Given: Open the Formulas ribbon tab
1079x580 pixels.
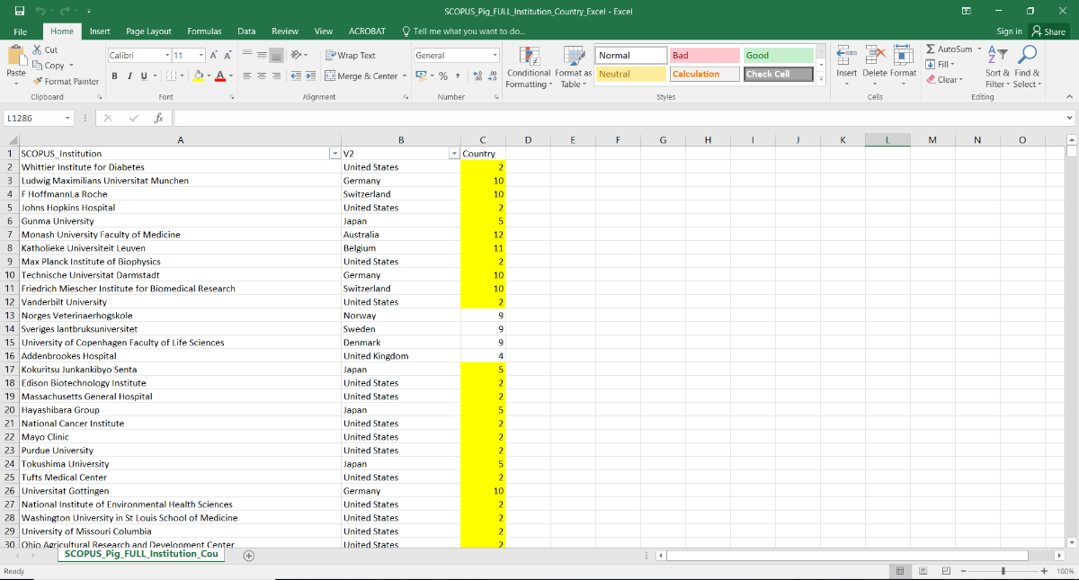Looking at the screenshot, I should (x=204, y=31).
